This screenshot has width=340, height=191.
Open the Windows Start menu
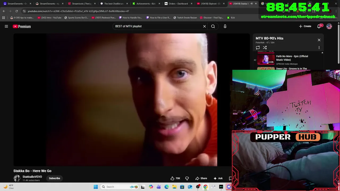tap(96, 187)
